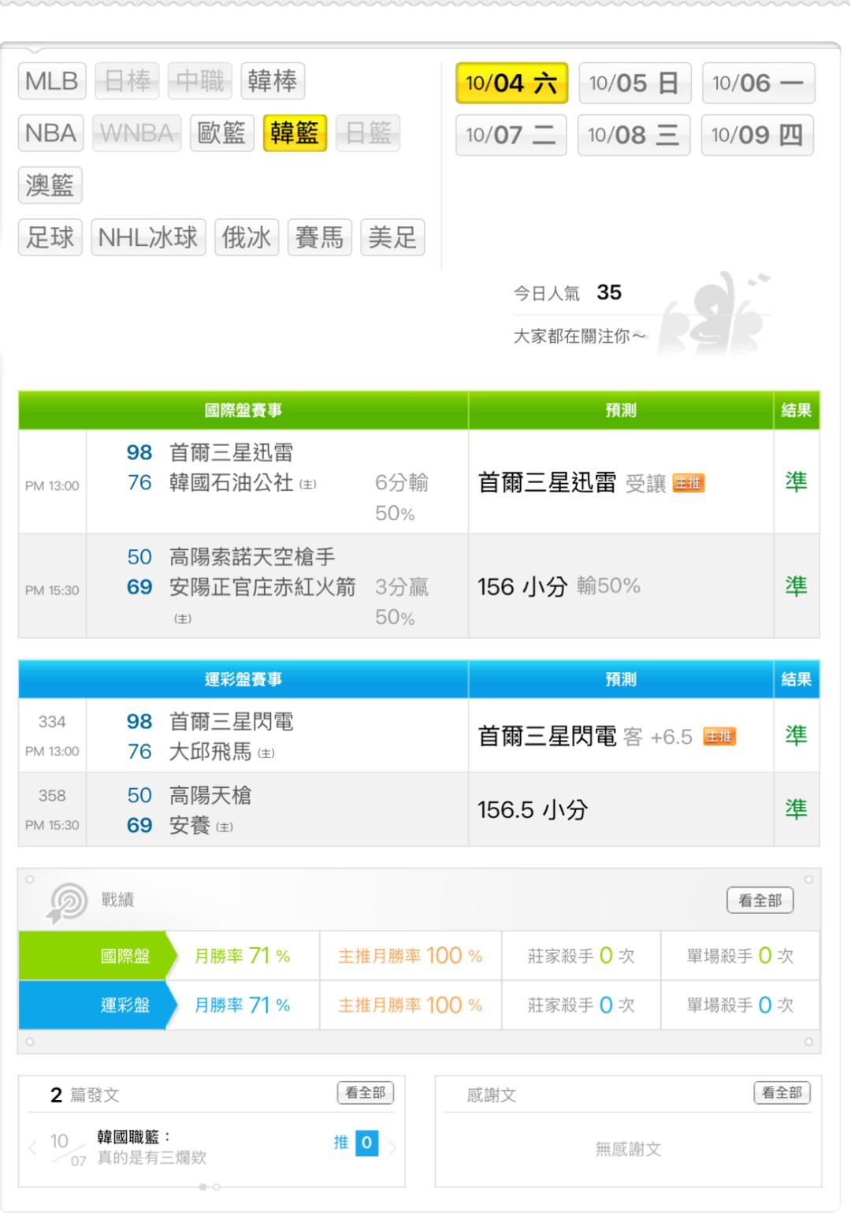Click the green 國際盤 record label

pos(125,956)
